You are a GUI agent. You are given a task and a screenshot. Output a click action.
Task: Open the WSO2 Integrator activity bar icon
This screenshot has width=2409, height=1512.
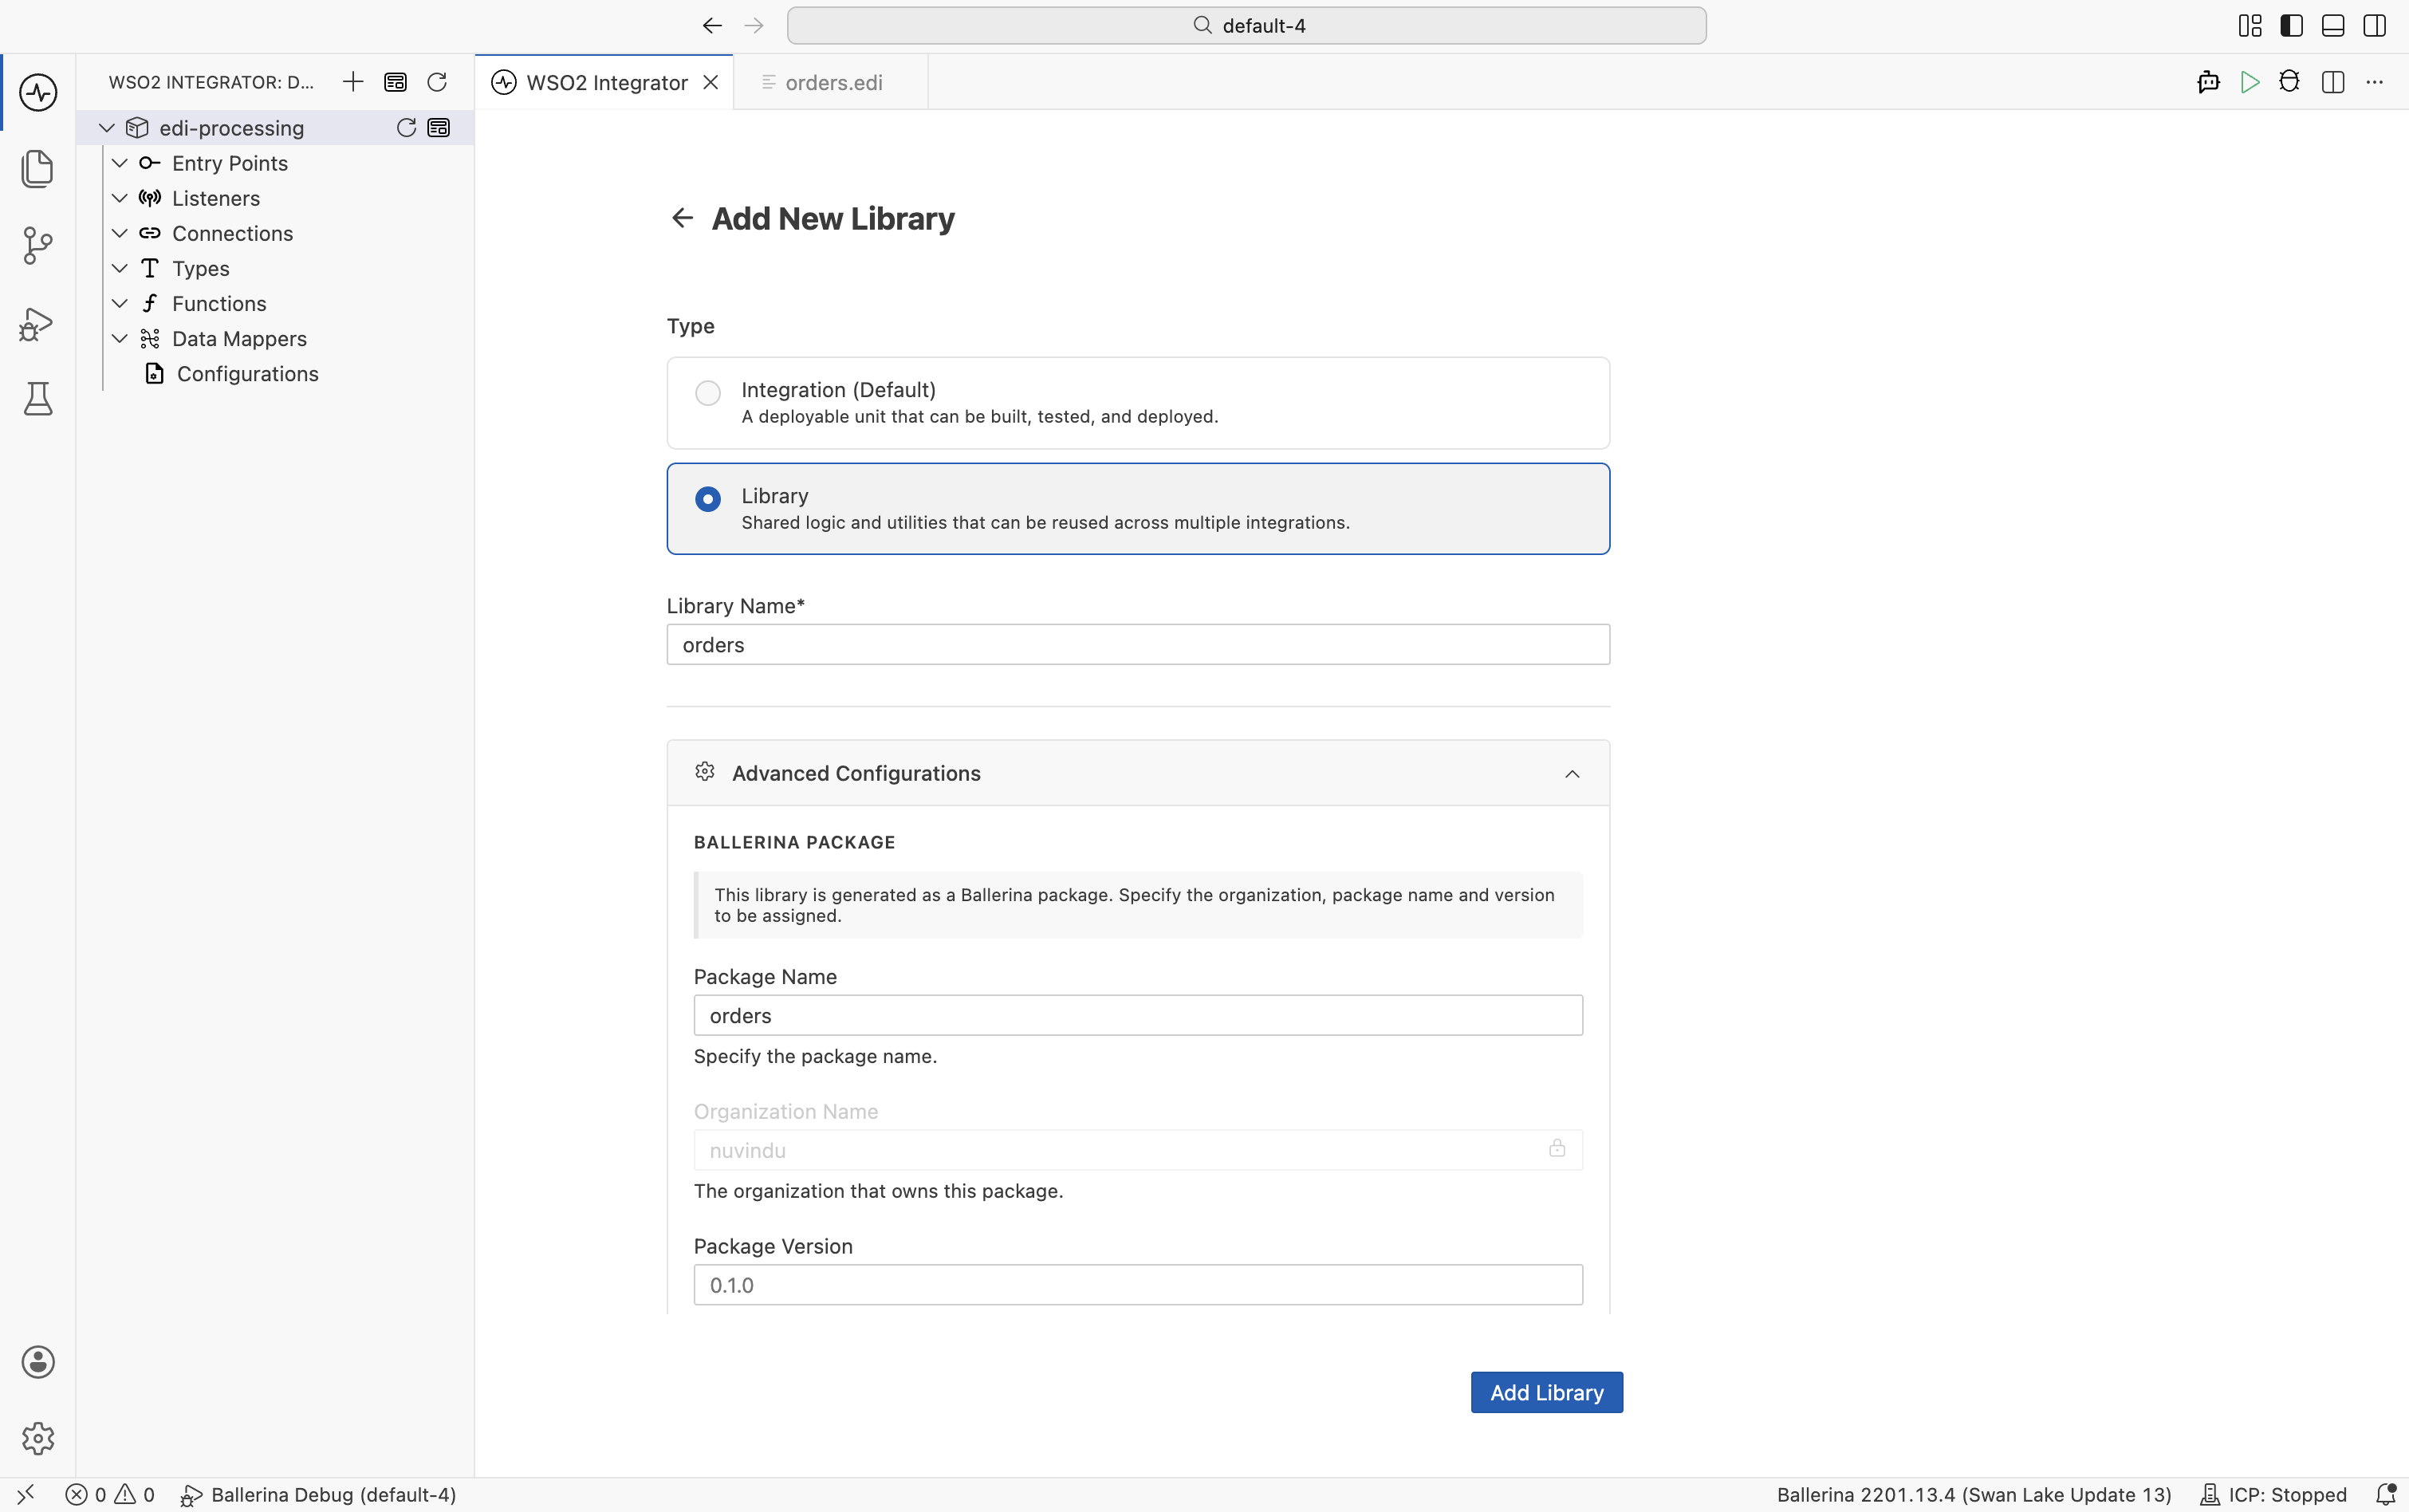point(38,92)
